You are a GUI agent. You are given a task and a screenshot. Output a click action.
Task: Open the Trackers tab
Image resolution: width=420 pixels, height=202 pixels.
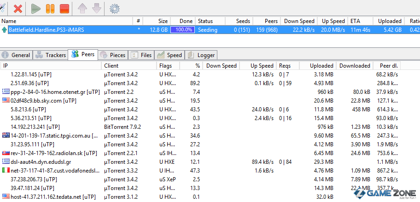pyautogui.click(x=51, y=55)
